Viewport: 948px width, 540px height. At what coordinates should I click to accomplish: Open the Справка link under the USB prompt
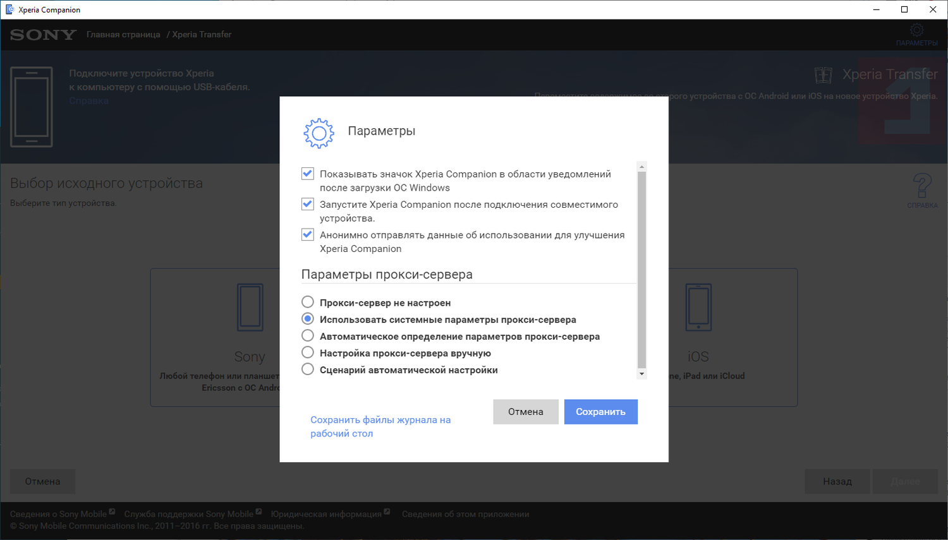coord(89,101)
